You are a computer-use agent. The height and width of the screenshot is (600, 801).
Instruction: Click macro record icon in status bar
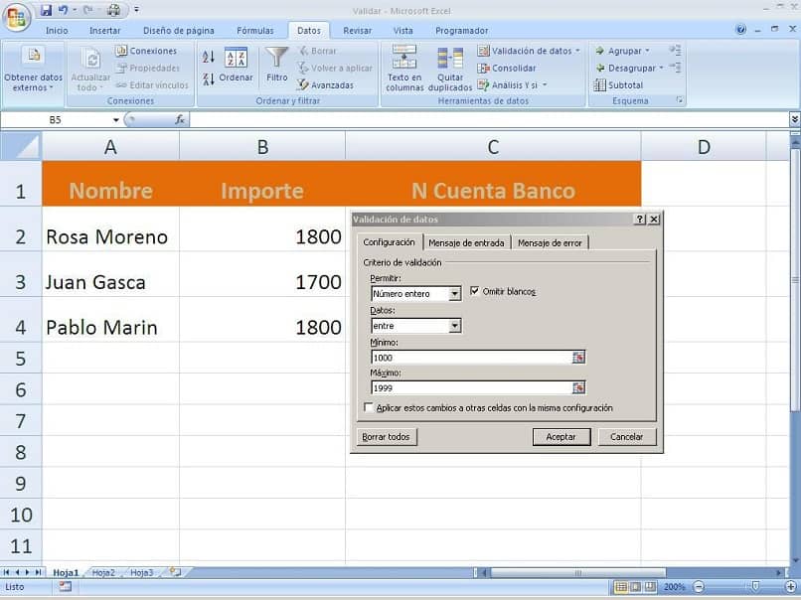(x=65, y=587)
